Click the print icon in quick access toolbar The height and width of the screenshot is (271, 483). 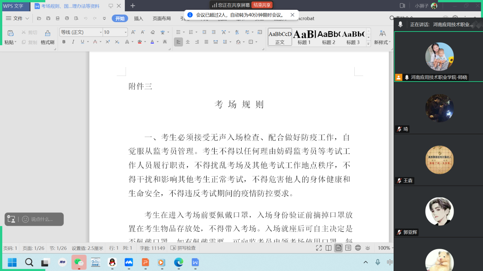(67, 18)
